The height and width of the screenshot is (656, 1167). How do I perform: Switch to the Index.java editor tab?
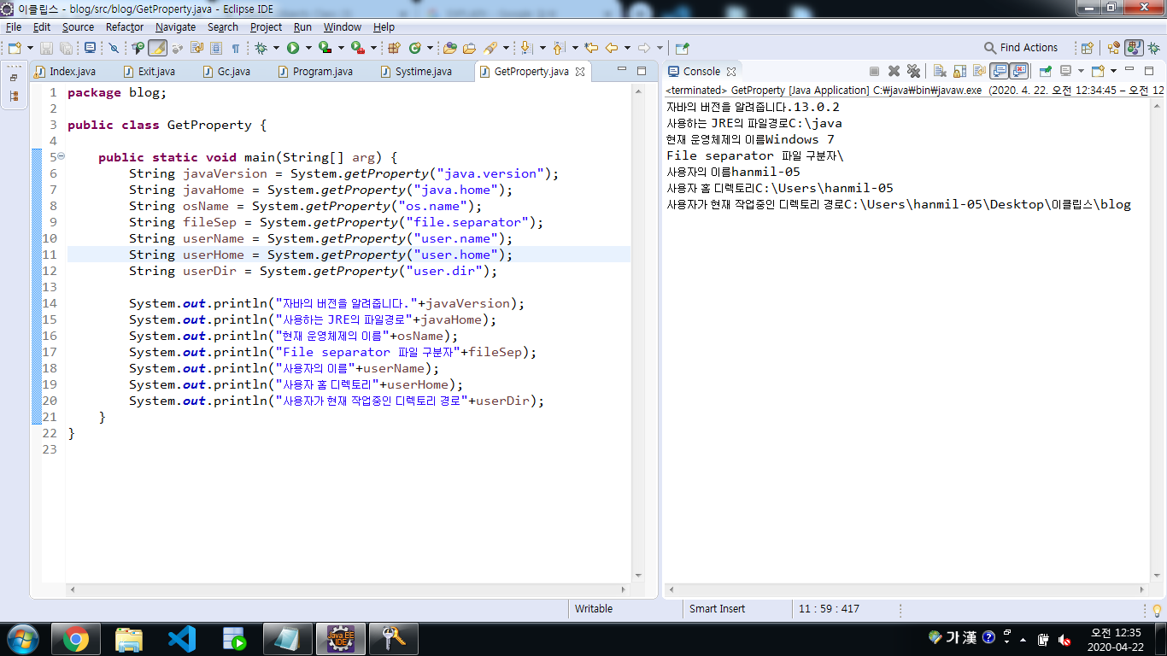point(65,72)
